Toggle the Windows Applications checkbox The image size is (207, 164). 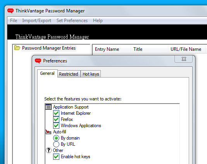pos(56,126)
